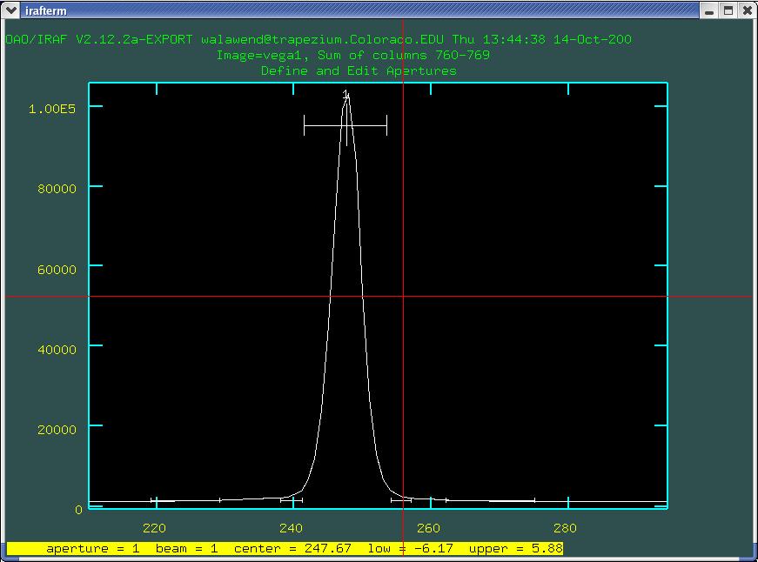The height and width of the screenshot is (562, 758).
Task: Click the x-axis label 260
Action: point(428,528)
